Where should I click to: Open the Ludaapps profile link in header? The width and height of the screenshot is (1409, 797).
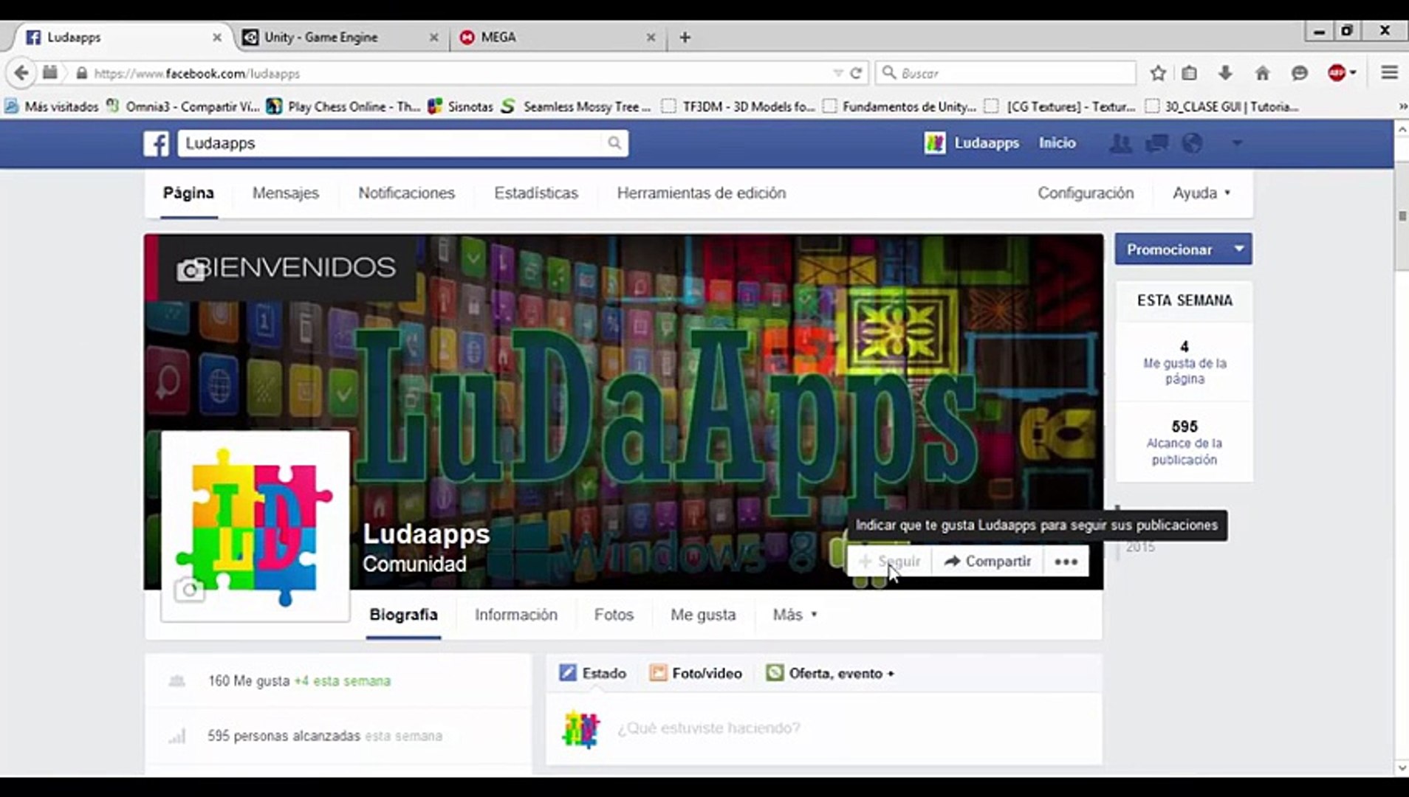click(x=972, y=143)
